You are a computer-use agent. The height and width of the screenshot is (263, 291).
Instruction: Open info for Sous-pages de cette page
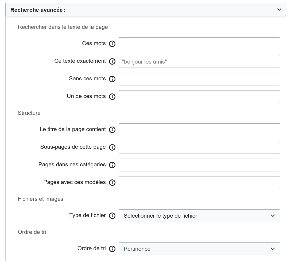click(112, 147)
